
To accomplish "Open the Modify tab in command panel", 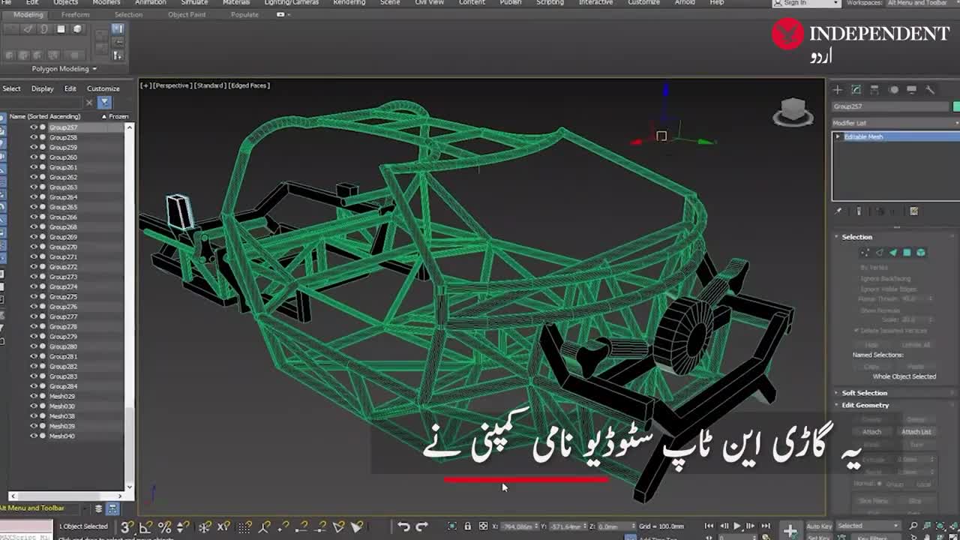I will [856, 89].
